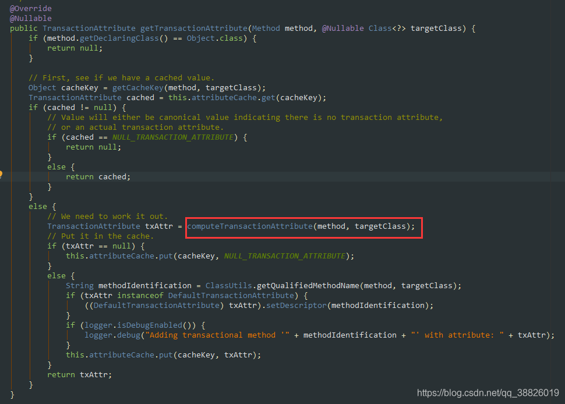This screenshot has width=565, height=404.
Task: Click the first @Nullable annotation above the method
Action: (x=31, y=19)
